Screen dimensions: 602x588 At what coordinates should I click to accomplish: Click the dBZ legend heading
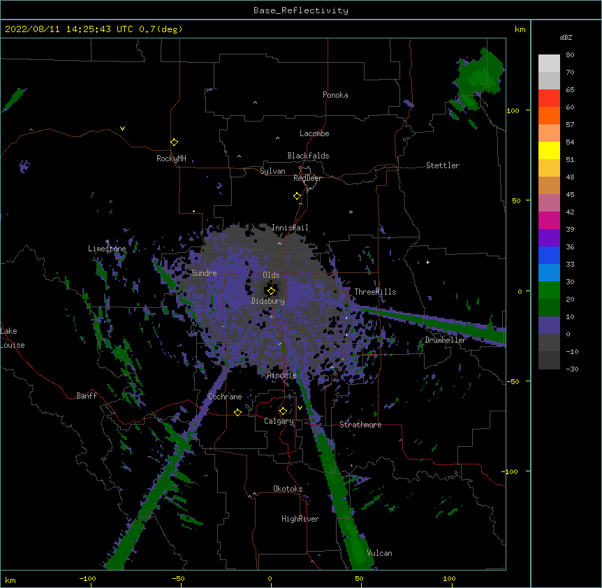tap(566, 38)
